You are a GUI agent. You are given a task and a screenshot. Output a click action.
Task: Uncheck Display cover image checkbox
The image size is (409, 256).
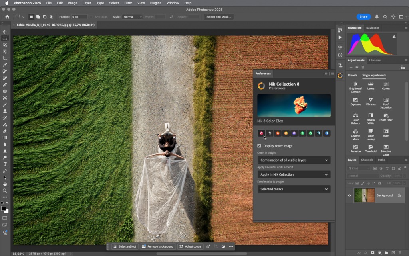(x=259, y=146)
